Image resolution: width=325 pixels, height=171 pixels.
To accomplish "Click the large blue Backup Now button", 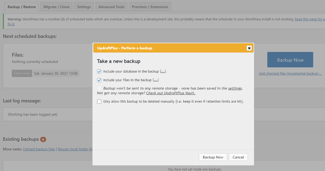I will [290, 60].
